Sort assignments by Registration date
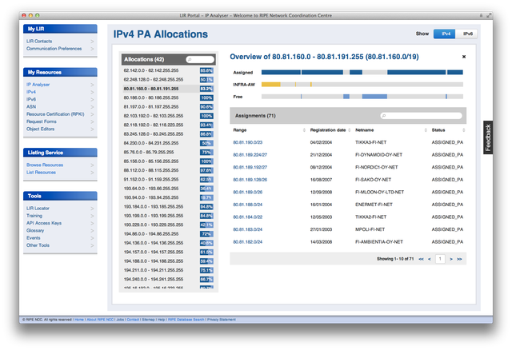This screenshot has width=512, height=350. pos(349,130)
